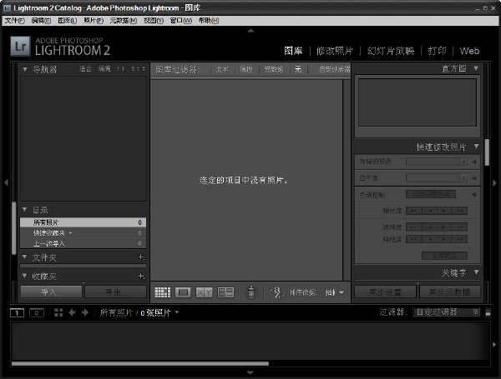Screen dimensions: 501x379
Task: Click the 导出 export button
Action: click(x=116, y=292)
